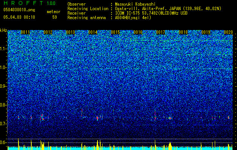This screenshot has height=150, width=237.
Task: Select the ICOM IC-575 53.7492 MHz USB text
Action: pos(151,13)
